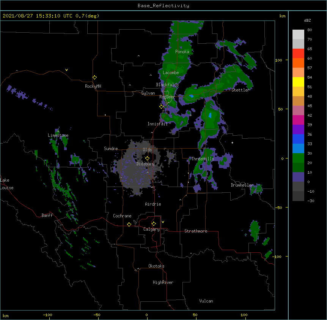The width and height of the screenshot is (327, 320).
Task: Click the -30 value on dBZ legend
Action: tap(311, 201)
